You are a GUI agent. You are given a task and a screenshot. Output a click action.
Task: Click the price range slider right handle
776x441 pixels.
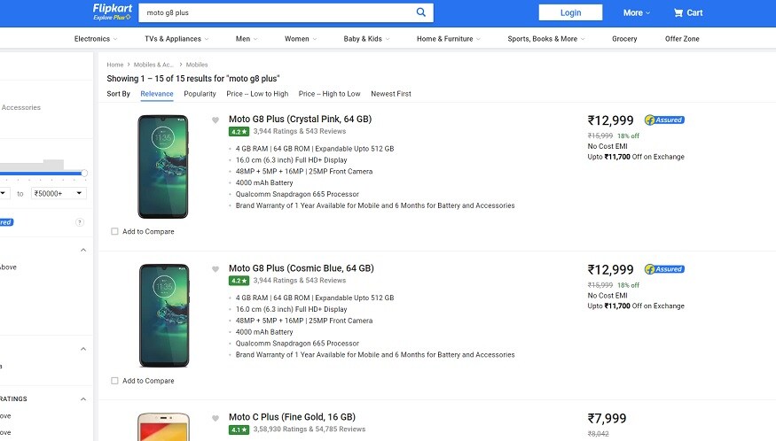coord(84,173)
